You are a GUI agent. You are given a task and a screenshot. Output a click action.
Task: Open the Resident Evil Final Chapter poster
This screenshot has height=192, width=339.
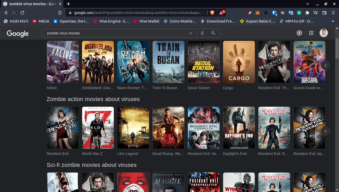click(274, 62)
